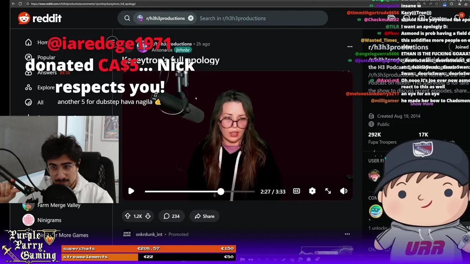Go back with the browser back arrow
This screenshot has height=264, width=470.
click(x=13, y=4)
